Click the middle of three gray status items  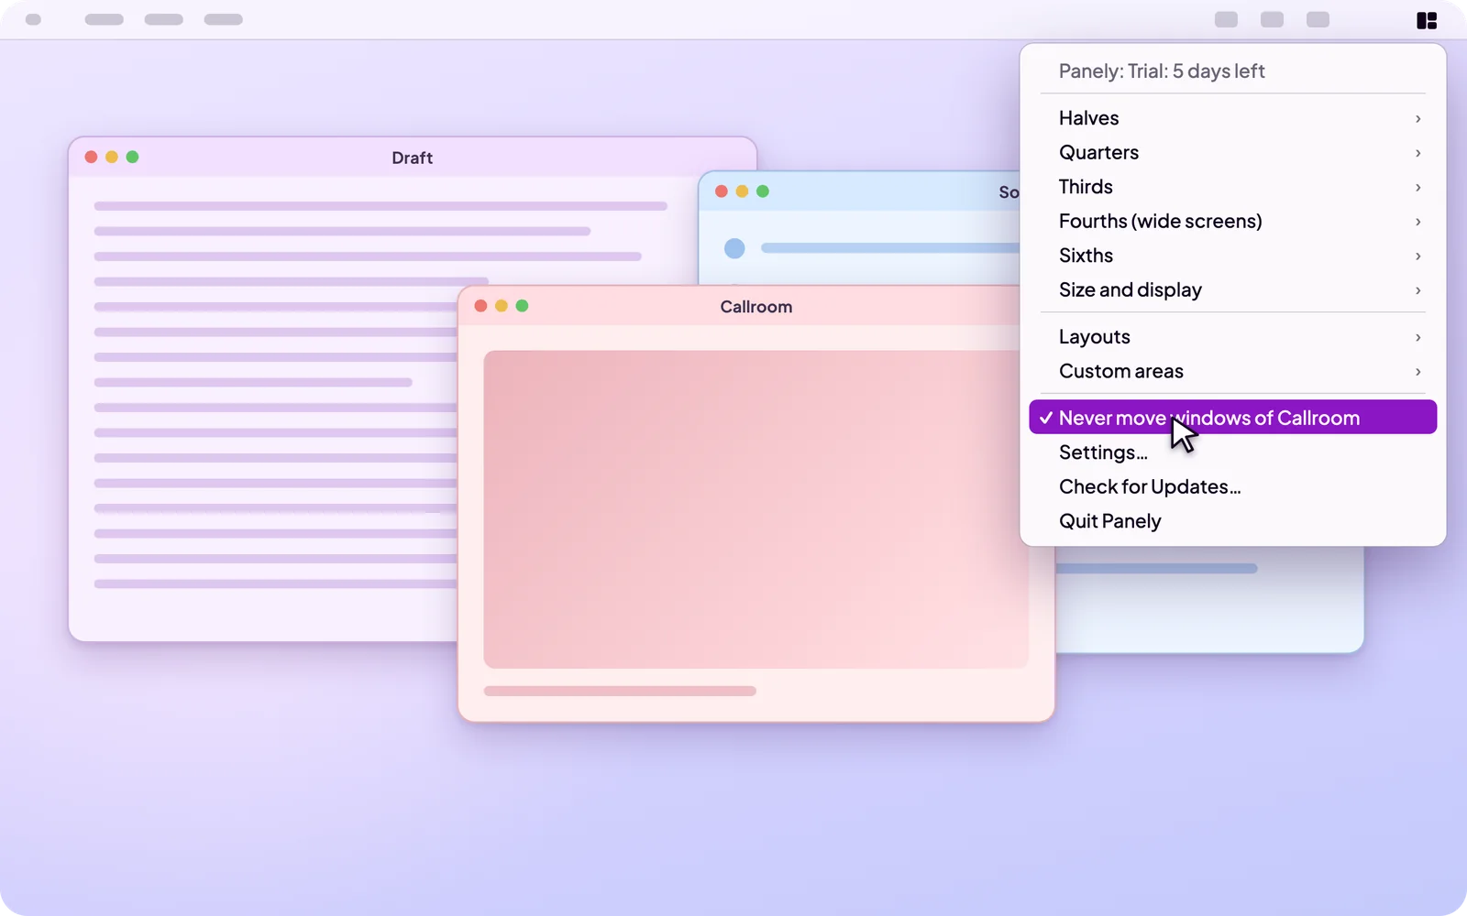pyautogui.click(x=1273, y=19)
